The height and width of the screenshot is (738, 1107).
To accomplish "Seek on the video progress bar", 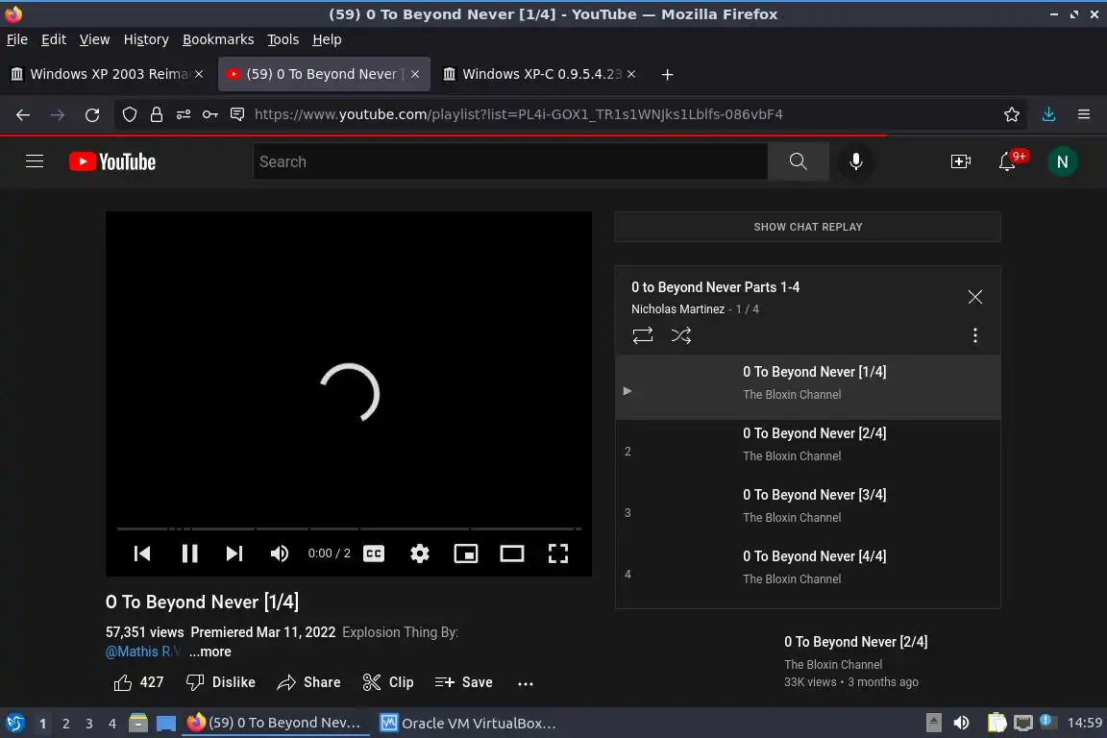I will [349, 529].
